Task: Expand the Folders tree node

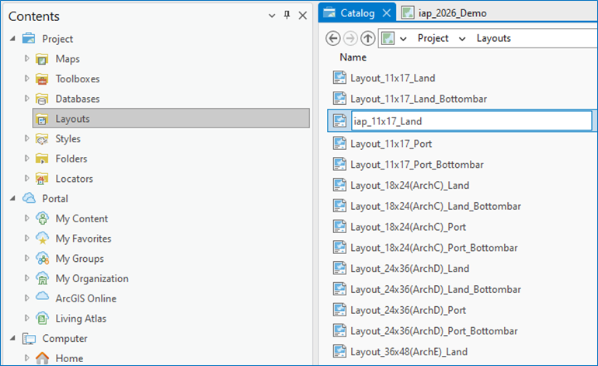Action: point(27,159)
